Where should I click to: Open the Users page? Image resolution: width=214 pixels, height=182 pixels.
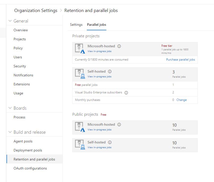click(x=18, y=57)
